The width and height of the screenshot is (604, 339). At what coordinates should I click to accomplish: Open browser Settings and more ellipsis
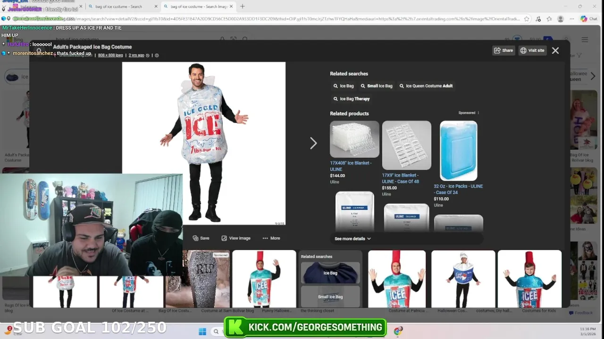[x=572, y=19]
